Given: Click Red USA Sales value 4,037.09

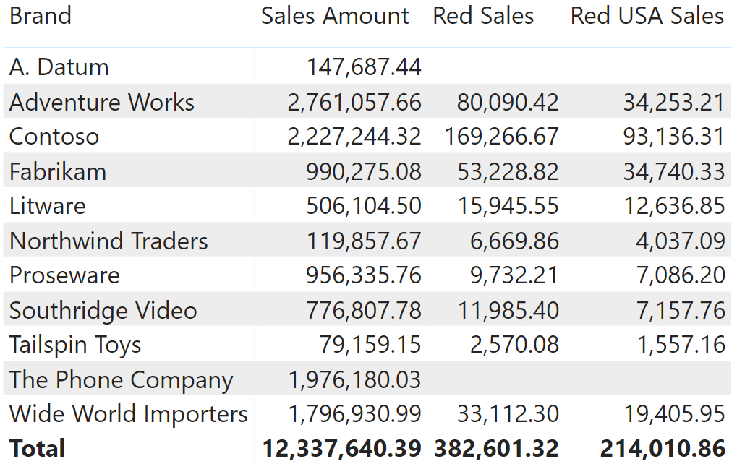Looking at the screenshot, I should click(x=681, y=241).
